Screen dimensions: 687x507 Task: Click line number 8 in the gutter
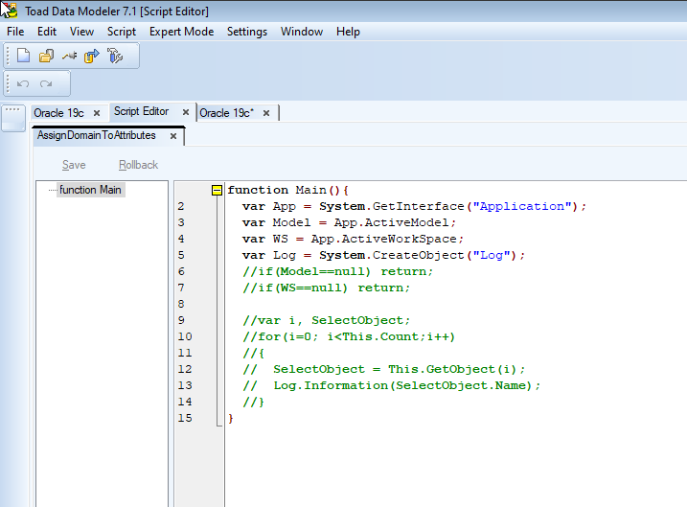[x=181, y=304]
